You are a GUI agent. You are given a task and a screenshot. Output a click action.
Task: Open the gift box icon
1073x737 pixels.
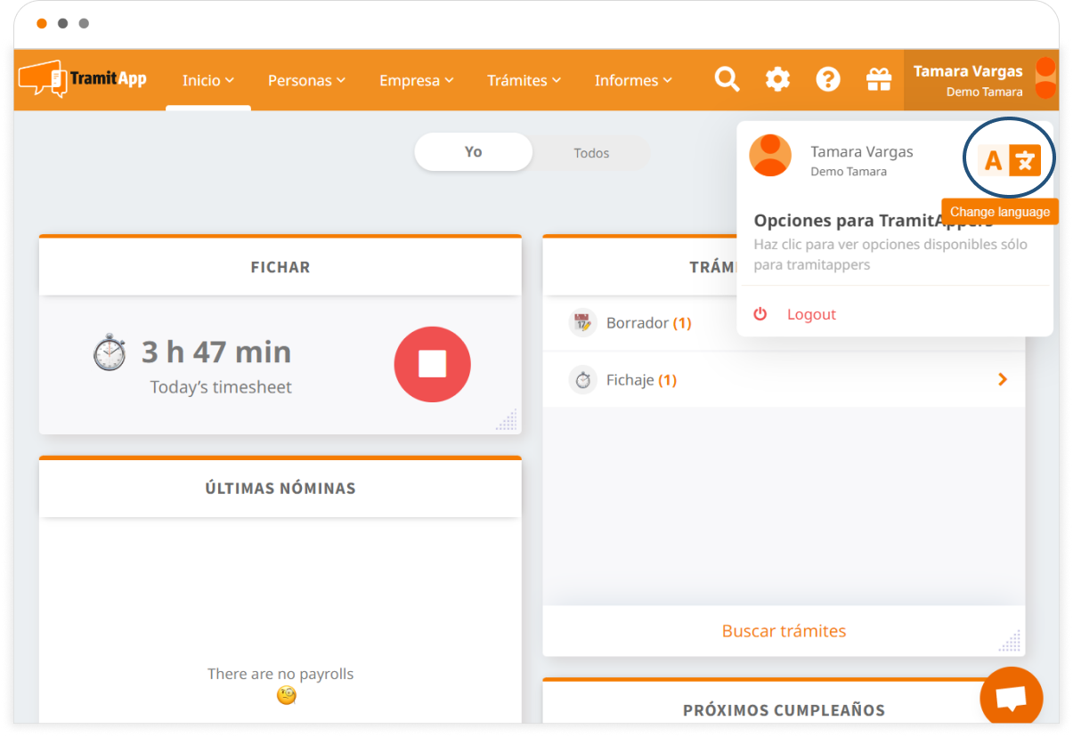click(x=879, y=80)
